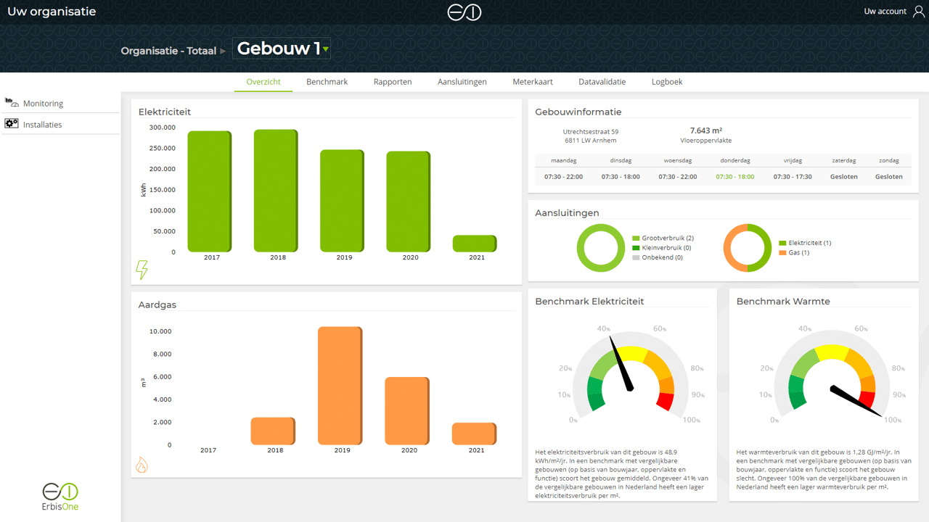
Task: Expand the Gebouw 1 building dropdown
Action: pyautogui.click(x=326, y=49)
